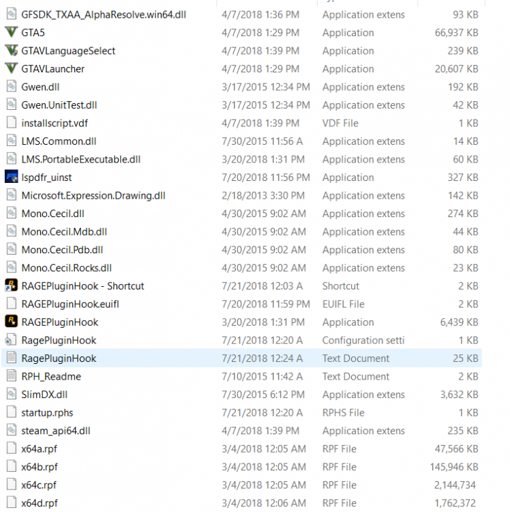Click the startup.rphs file icon
The image size is (510, 512).
coord(12,412)
